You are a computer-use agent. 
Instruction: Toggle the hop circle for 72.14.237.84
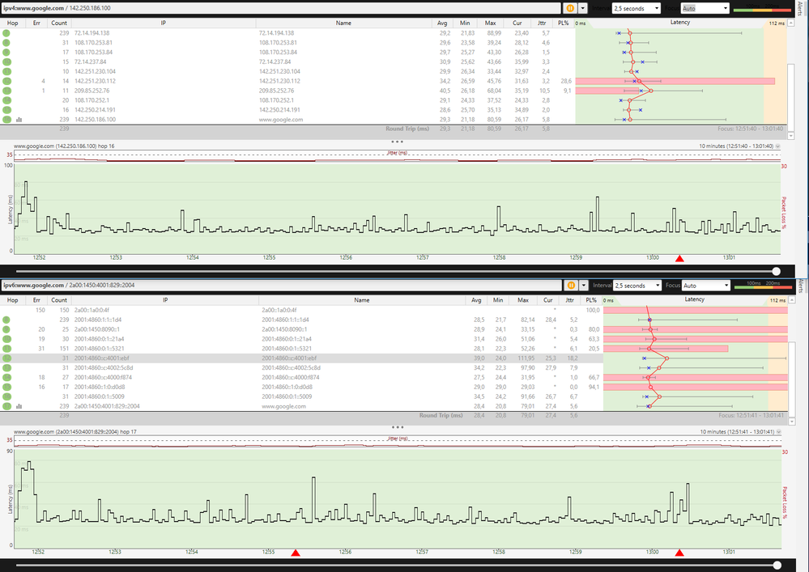[6, 61]
